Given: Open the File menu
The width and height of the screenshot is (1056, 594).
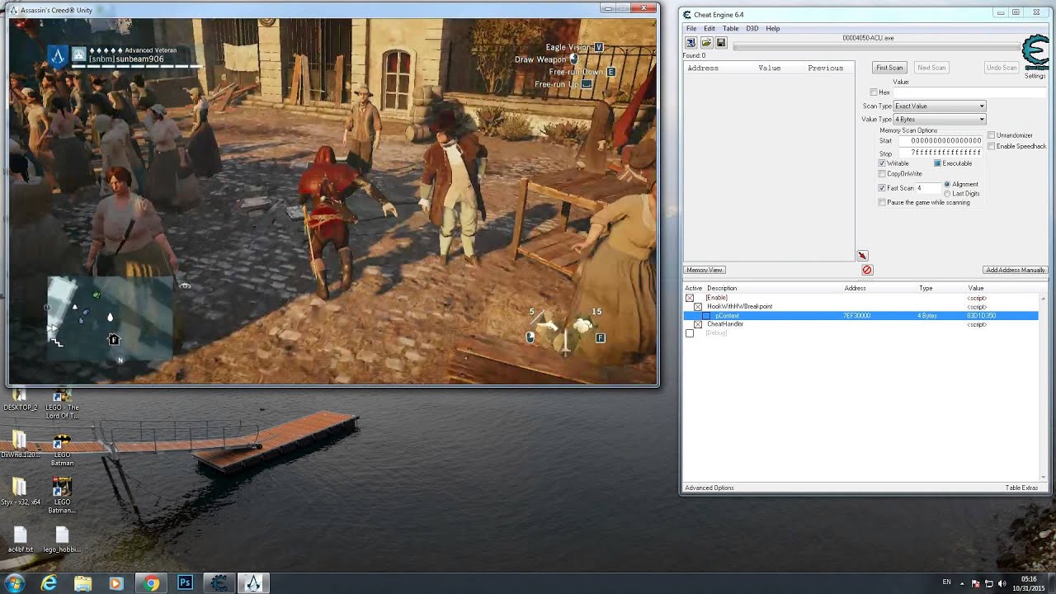Looking at the screenshot, I should coord(691,28).
